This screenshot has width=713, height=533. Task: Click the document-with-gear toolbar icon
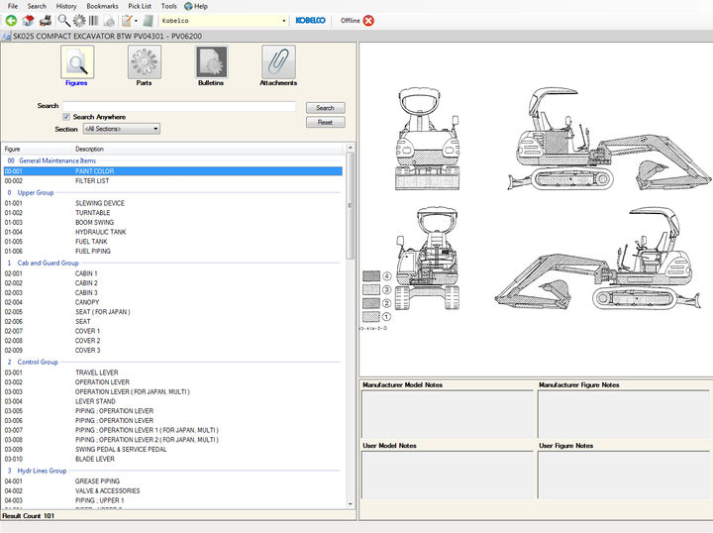(x=109, y=21)
